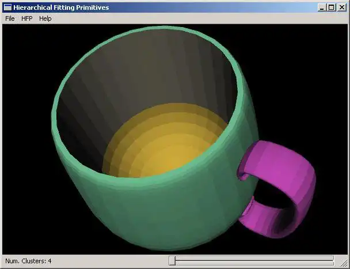
Task: Maximize the Hierarchical Fitting Primitives window
Action: (332, 7)
